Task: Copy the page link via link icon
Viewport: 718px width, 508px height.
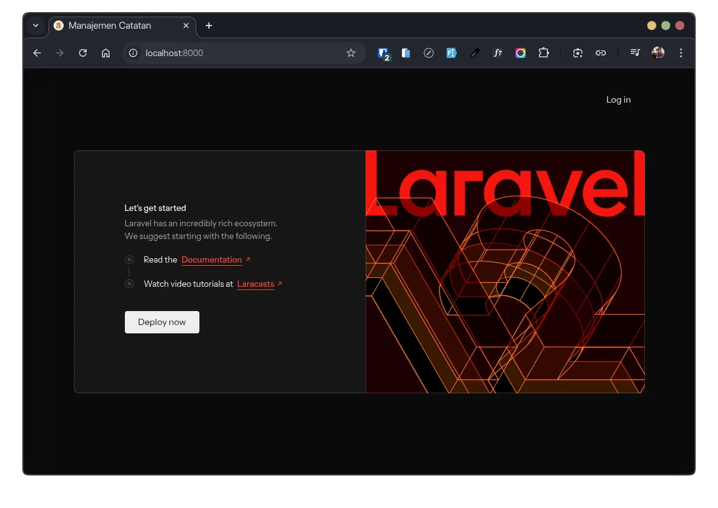Action: click(601, 53)
